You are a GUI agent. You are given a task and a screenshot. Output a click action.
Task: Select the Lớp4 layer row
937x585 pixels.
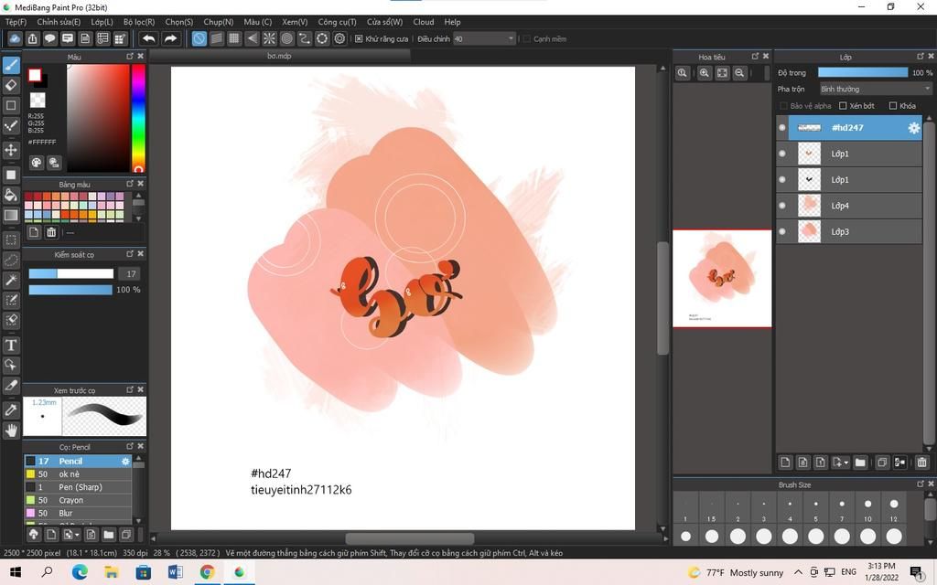tap(848, 206)
